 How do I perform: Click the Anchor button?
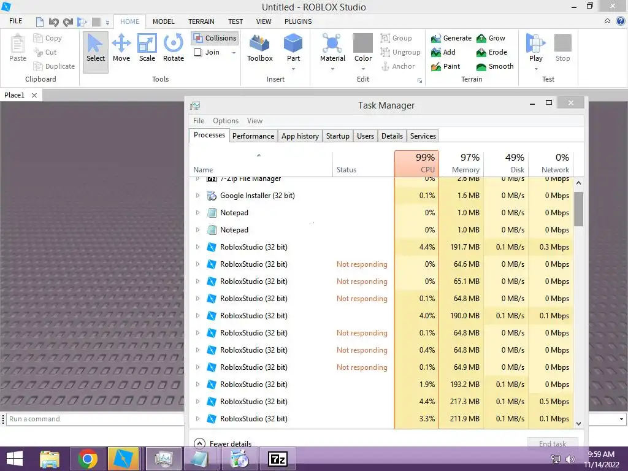click(x=397, y=66)
